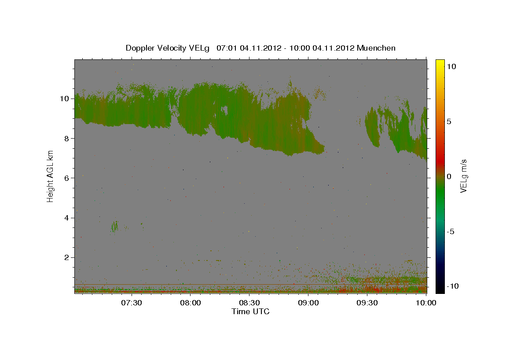The image size is (528, 352).
Task: Click the 'Muenchen' location in the title
Action: 376,48
